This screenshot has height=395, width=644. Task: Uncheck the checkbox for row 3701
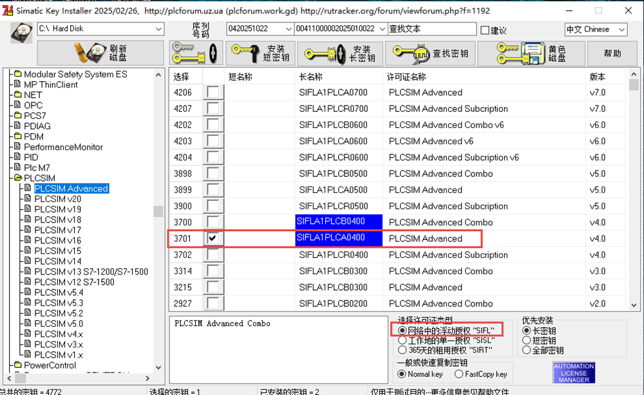pyautogui.click(x=212, y=239)
